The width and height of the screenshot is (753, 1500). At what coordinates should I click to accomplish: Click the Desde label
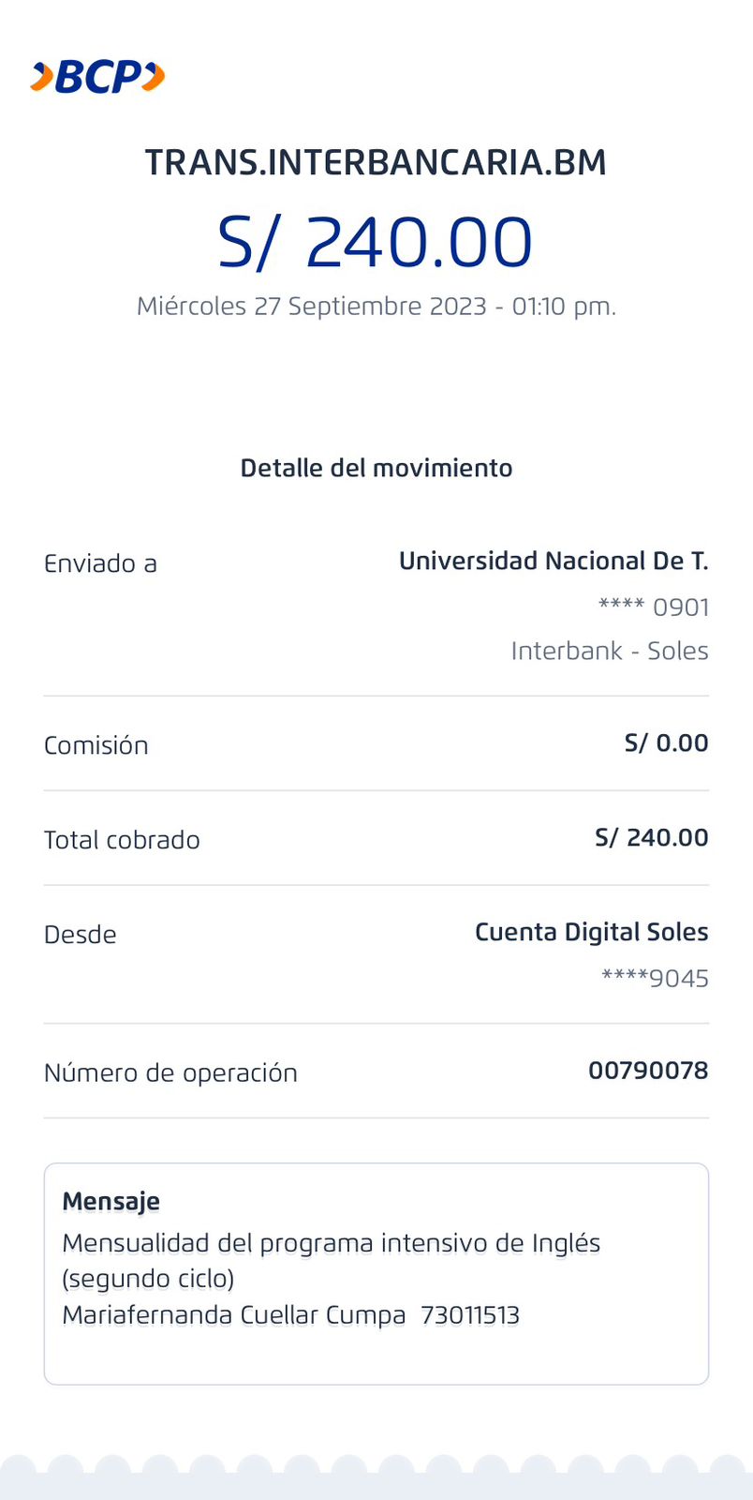click(81, 935)
